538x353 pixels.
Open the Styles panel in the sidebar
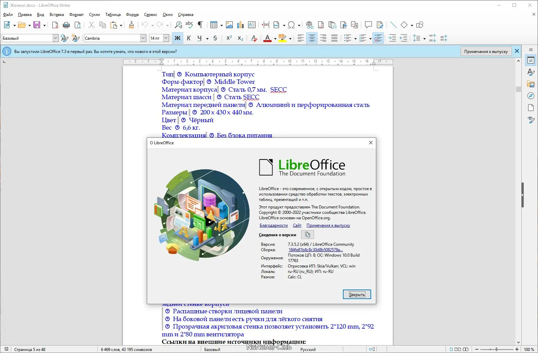click(x=531, y=72)
